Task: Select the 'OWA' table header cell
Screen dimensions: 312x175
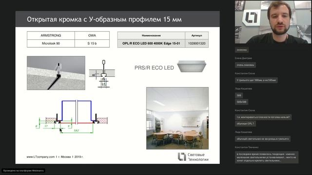Action: 92,35
